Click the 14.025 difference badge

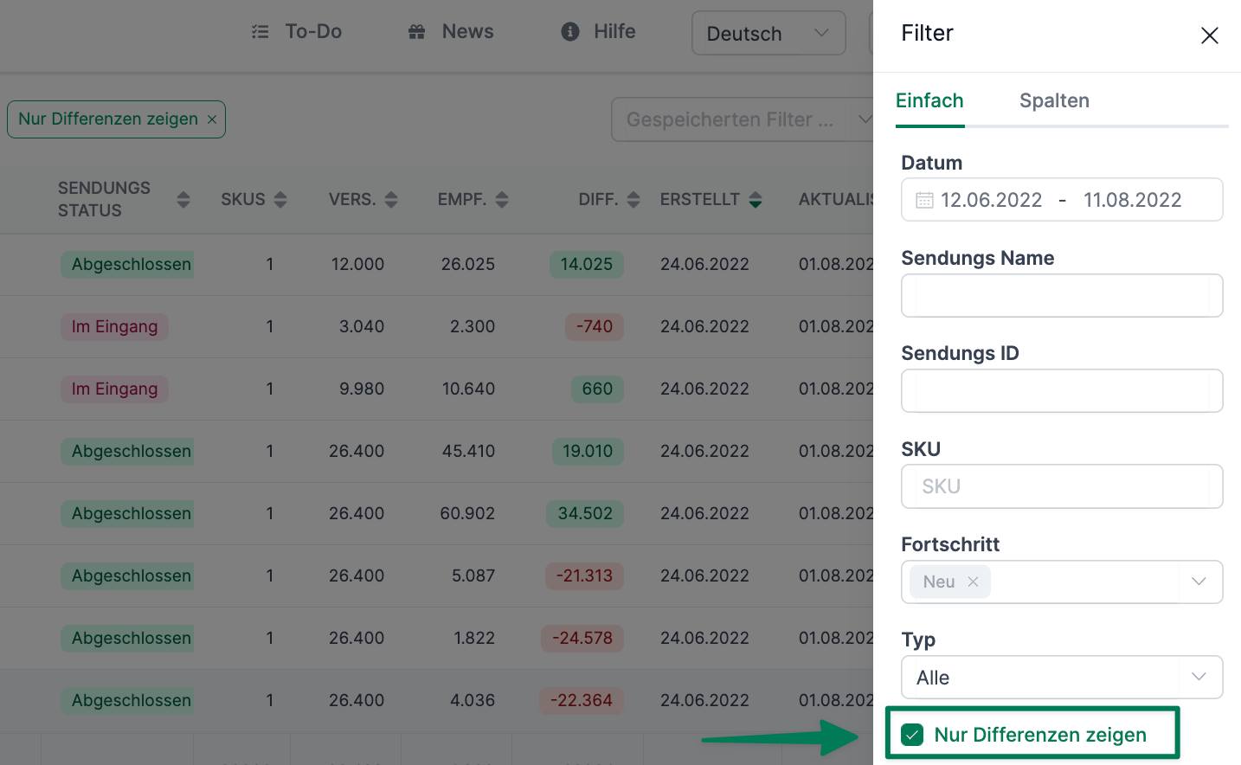click(x=586, y=265)
